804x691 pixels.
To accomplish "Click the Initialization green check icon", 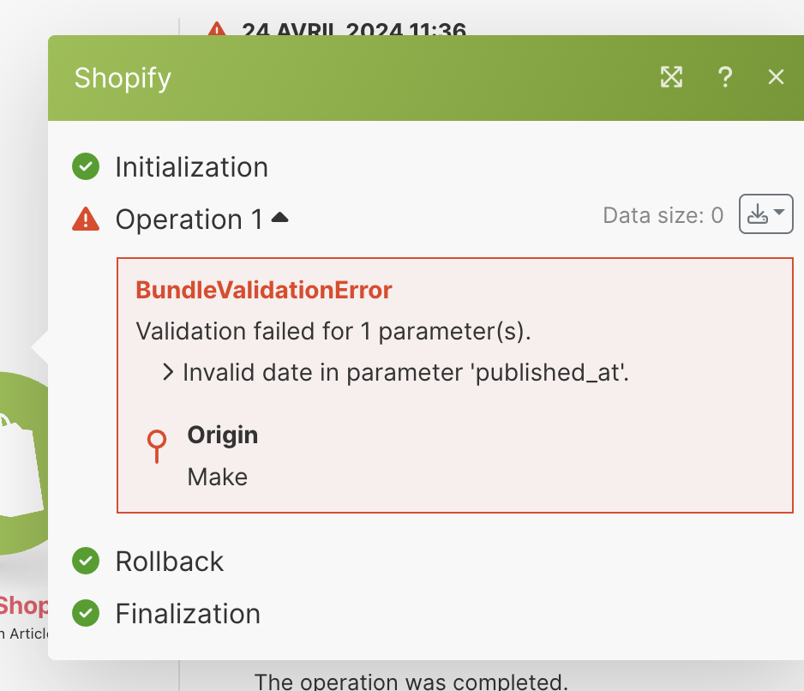I will [86, 166].
